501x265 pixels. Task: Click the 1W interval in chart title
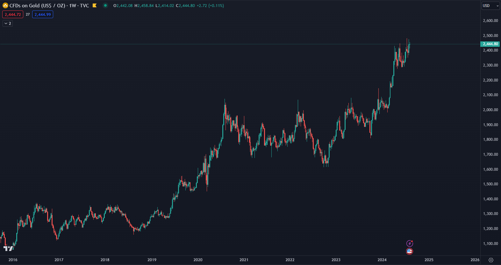pos(73,5)
